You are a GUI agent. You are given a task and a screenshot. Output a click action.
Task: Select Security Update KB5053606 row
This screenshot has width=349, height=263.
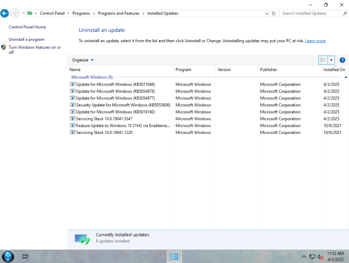tap(208, 105)
